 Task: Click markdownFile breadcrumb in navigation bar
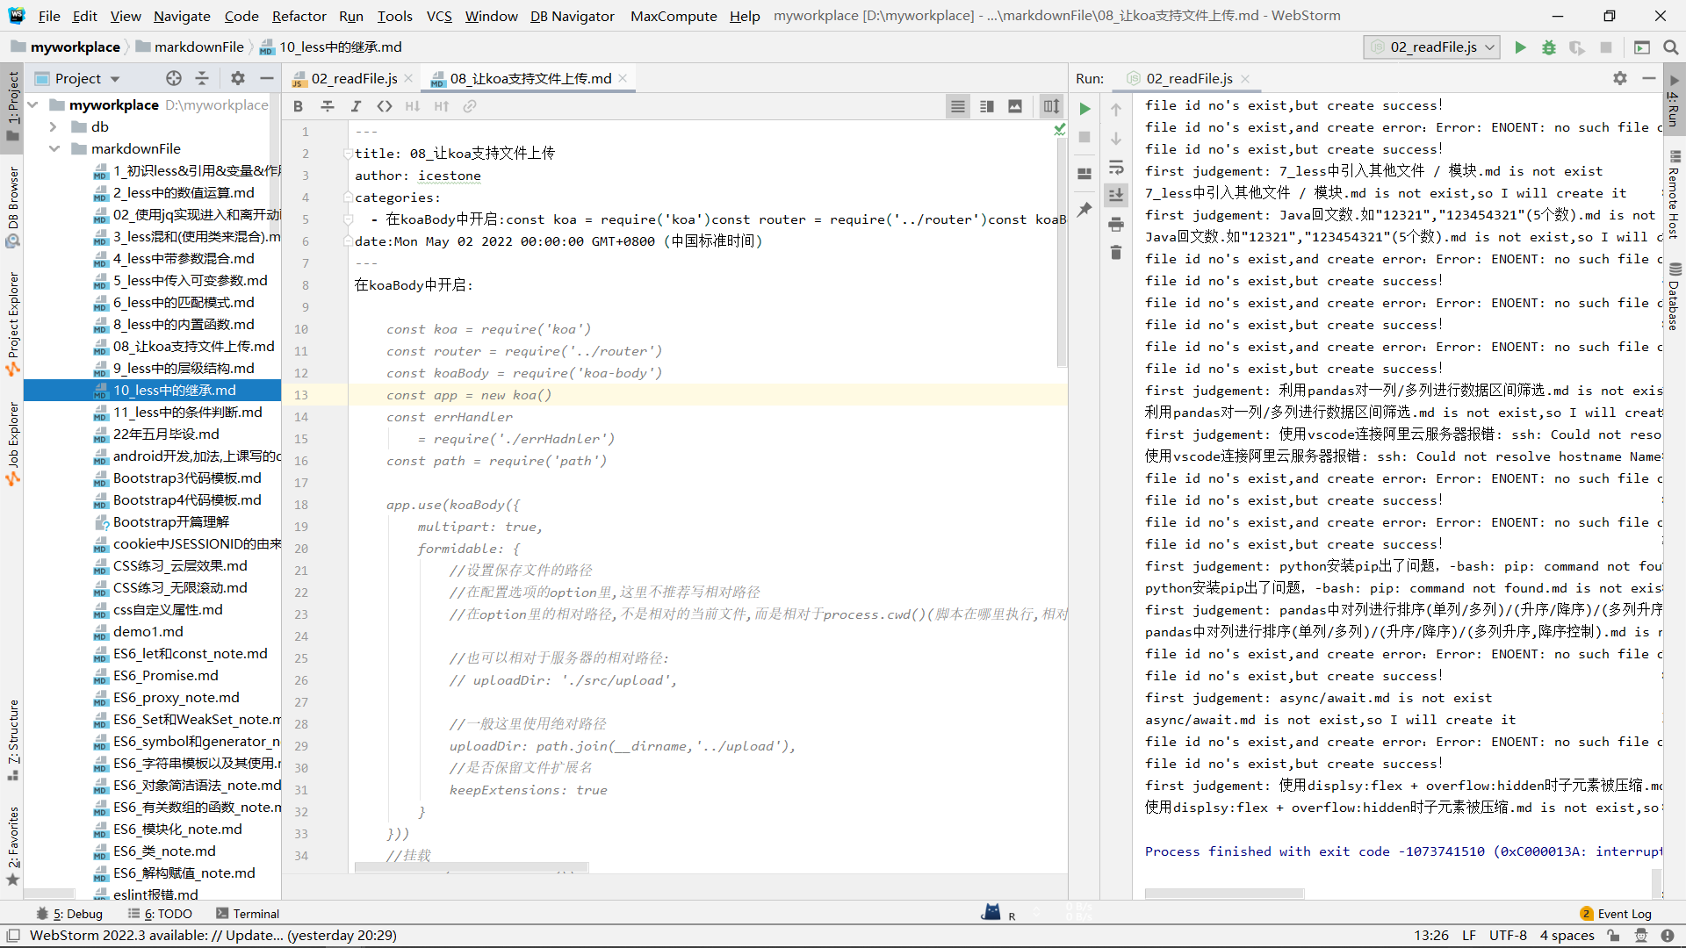pyautogui.click(x=198, y=47)
